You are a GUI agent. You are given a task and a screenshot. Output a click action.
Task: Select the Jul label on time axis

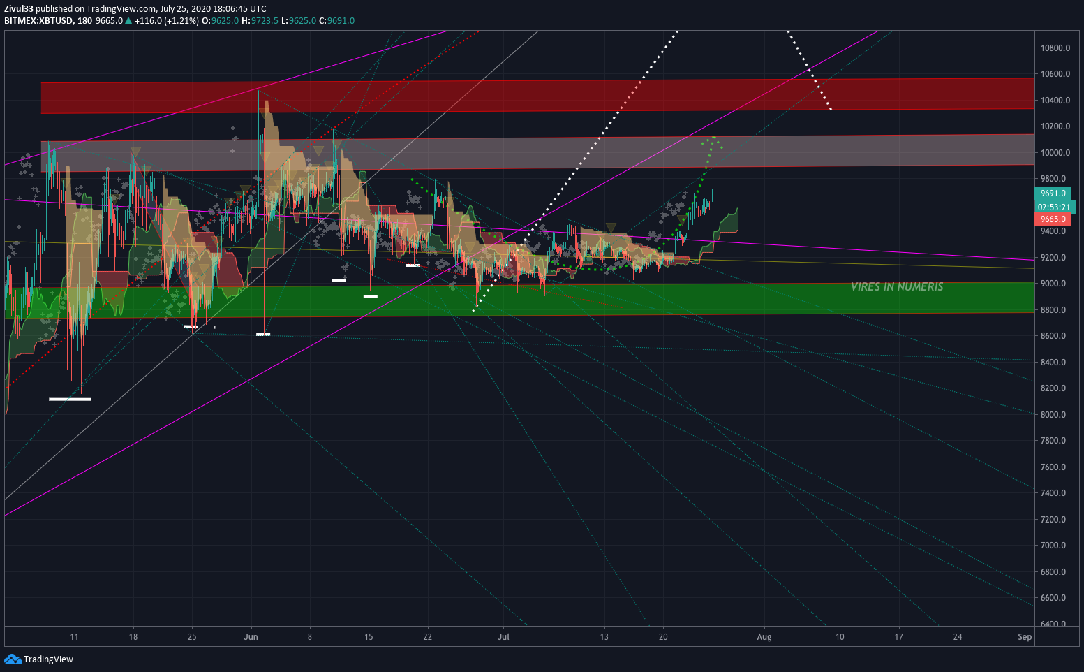point(503,637)
